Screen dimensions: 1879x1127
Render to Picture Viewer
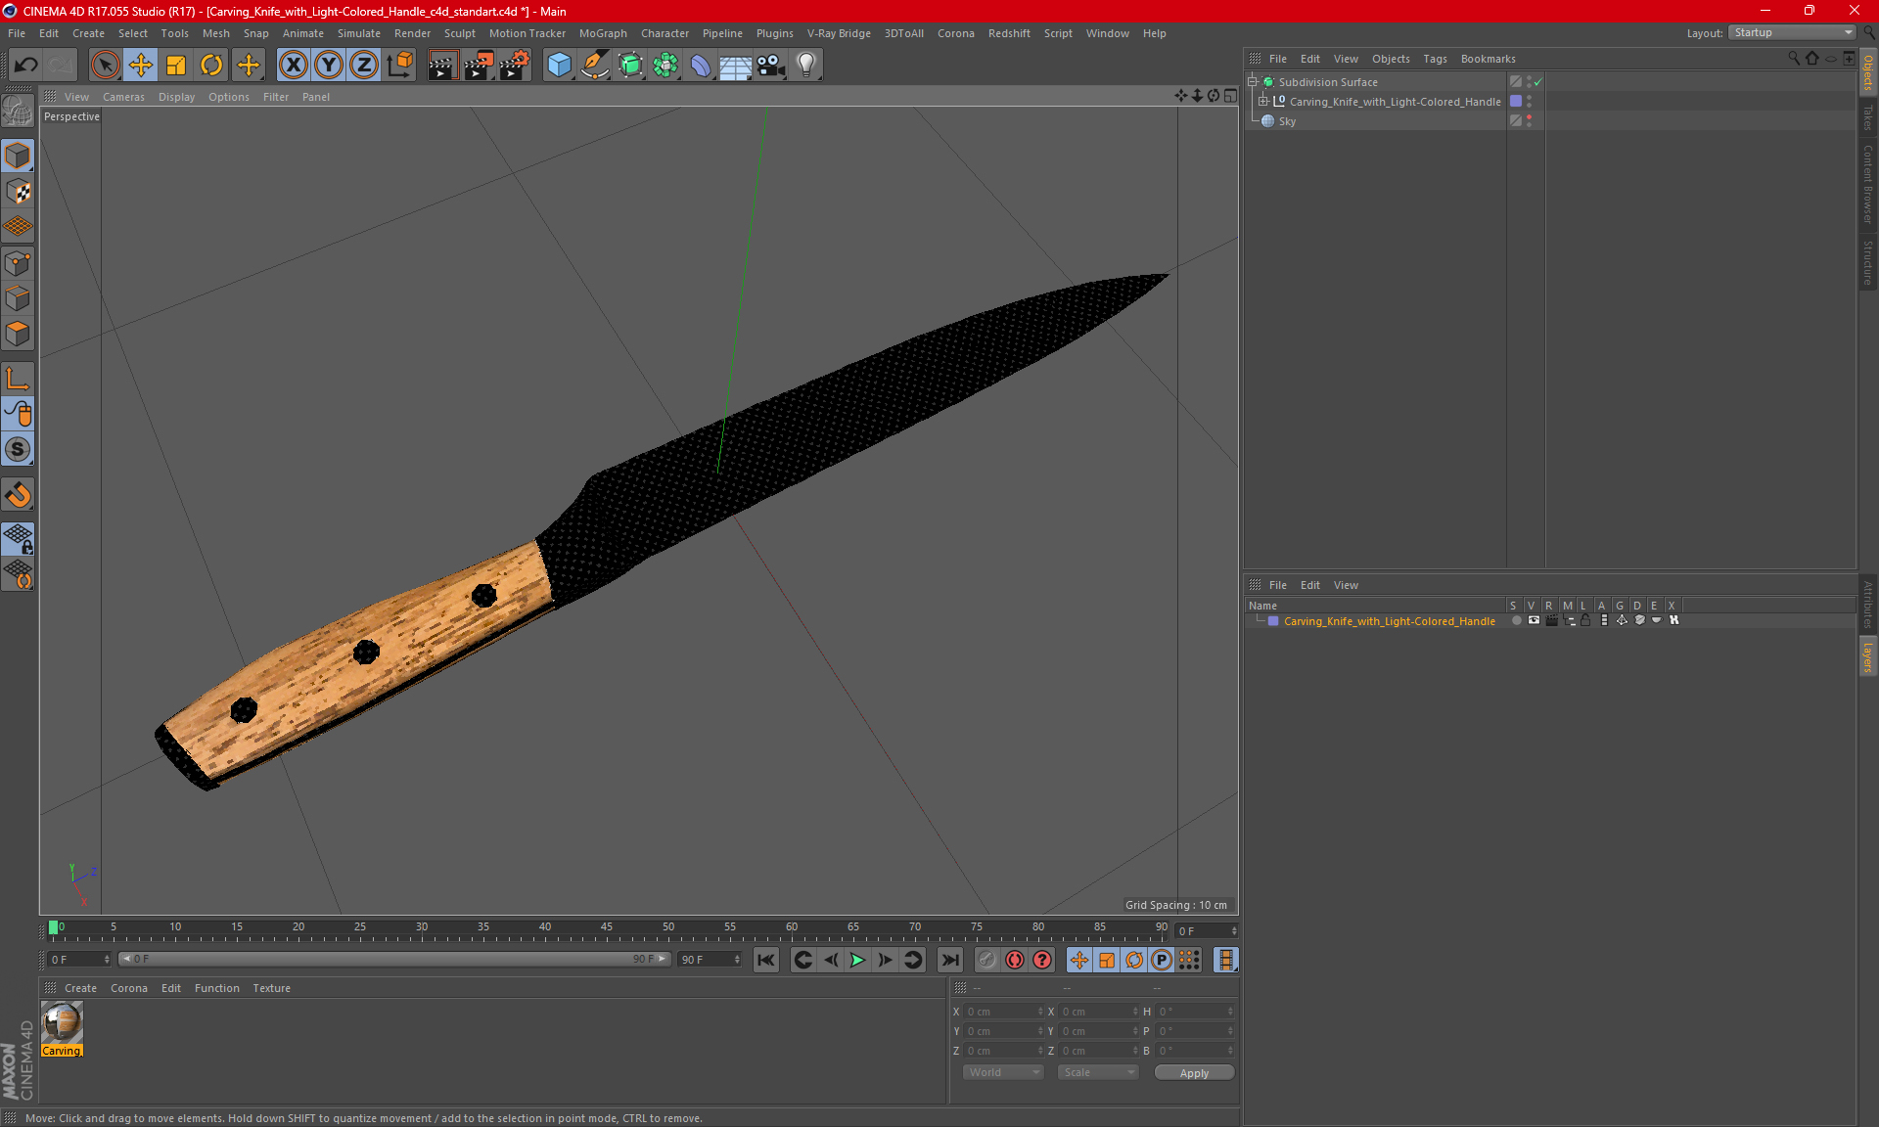click(479, 65)
